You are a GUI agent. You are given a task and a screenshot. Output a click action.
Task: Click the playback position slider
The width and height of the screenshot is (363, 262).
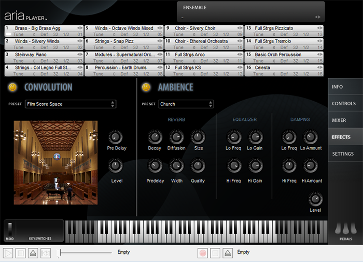tap(86, 253)
